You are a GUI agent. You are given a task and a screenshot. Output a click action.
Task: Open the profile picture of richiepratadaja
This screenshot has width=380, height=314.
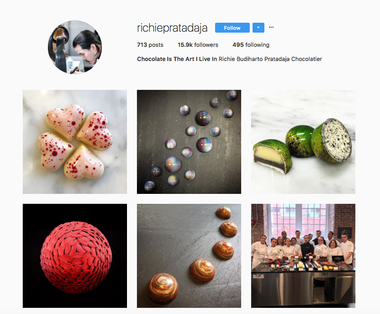point(75,47)
